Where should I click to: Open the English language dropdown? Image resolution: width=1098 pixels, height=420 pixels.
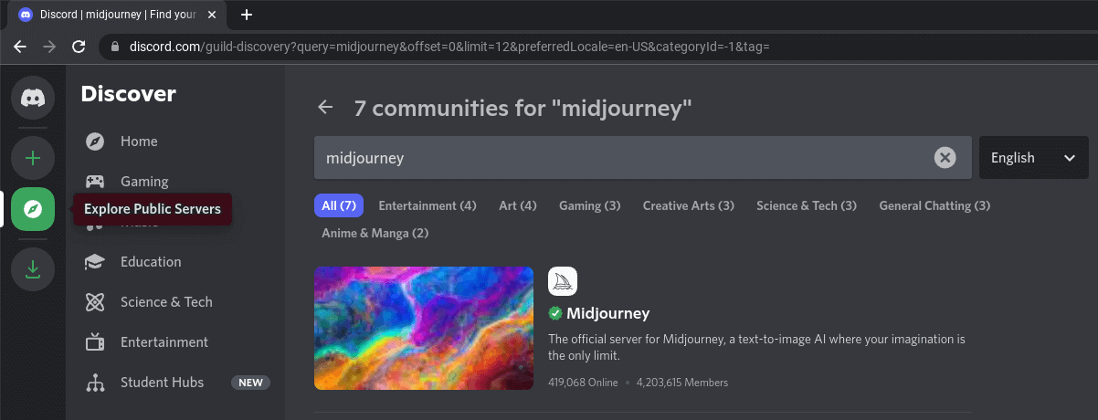tap(1033, 158)
